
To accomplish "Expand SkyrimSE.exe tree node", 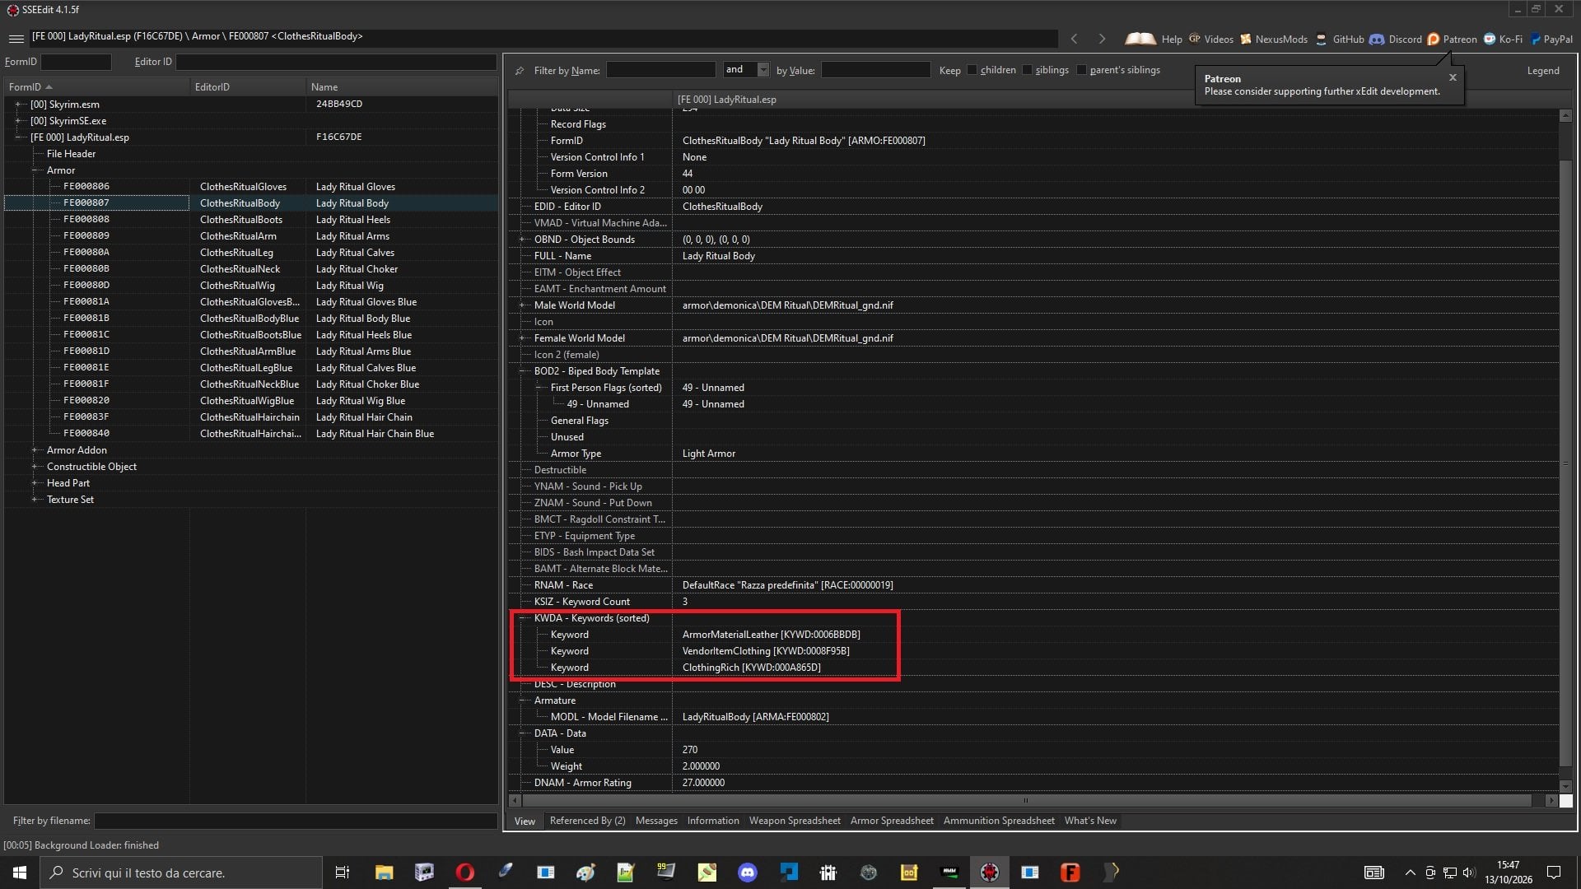I will click(x=18, y=121).
